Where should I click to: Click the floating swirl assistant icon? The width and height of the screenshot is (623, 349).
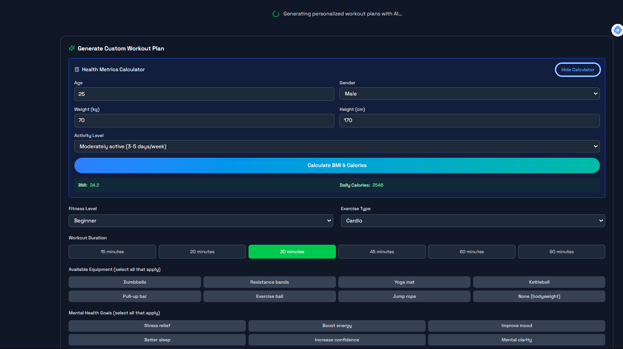coord(618,30)
